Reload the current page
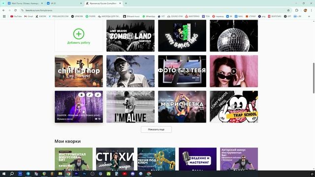Viewport: 315px width, 177px height. click(x=15, y=10)
